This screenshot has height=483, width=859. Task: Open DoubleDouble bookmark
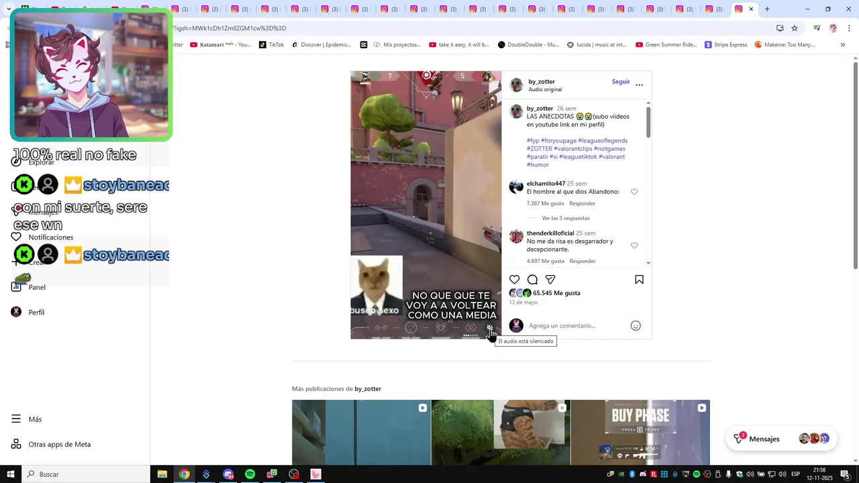(x=528, y=45)
